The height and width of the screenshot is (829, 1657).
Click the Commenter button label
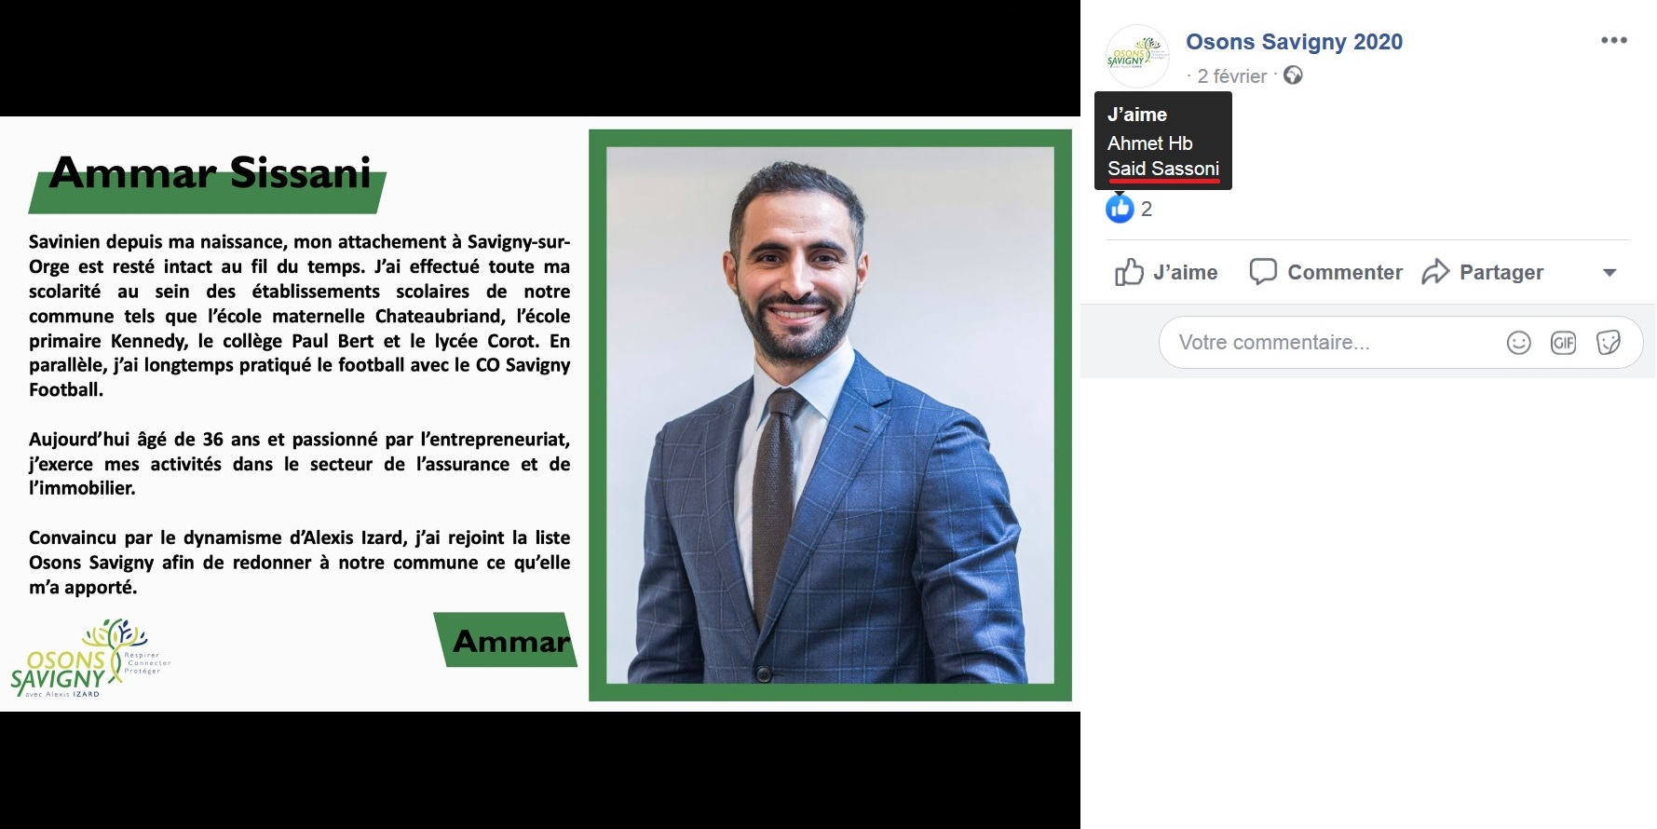point(1345,272)
